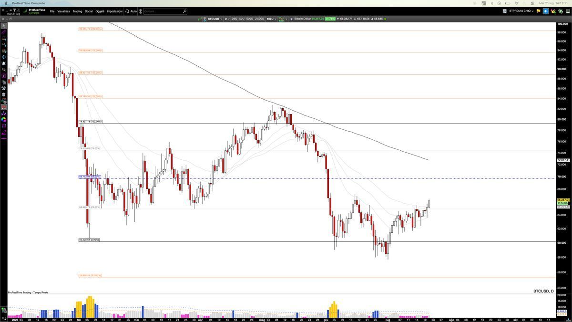Click the Cercare search field
The height and width of the screenshot is (322, 572).
[x=165, y=11]
